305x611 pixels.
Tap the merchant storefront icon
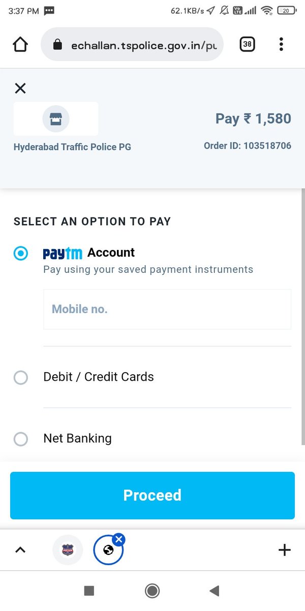55,119
